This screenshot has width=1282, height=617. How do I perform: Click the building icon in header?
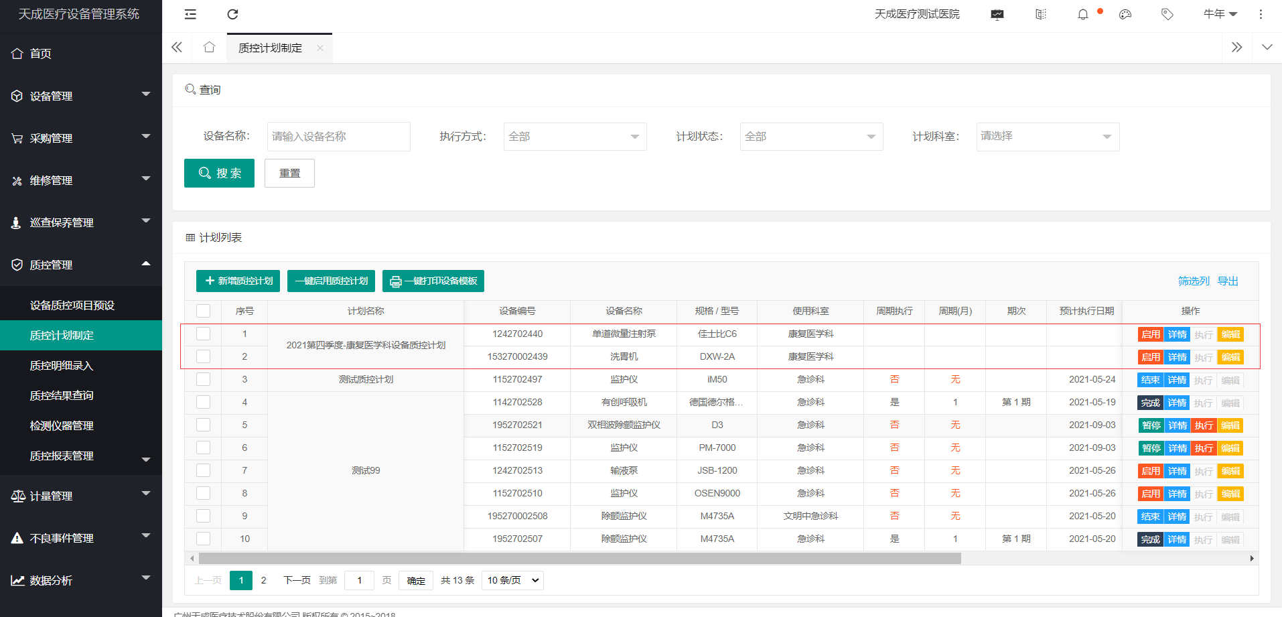(1041, 14)
